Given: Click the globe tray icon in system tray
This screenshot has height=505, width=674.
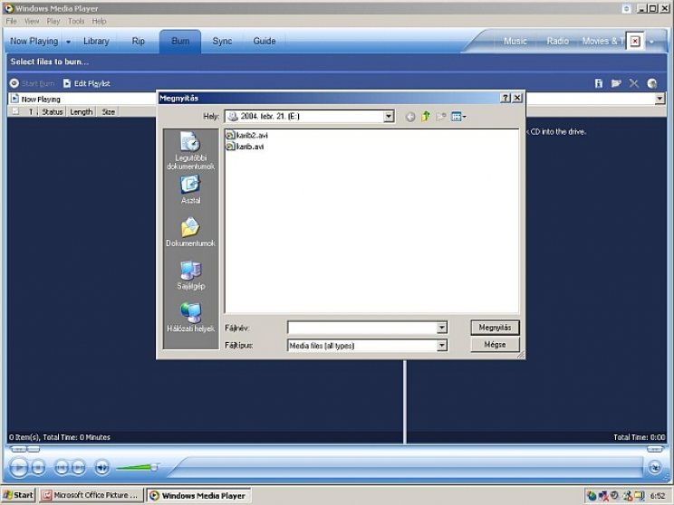Looking at the screenshot, I should (x=592, y=496).
